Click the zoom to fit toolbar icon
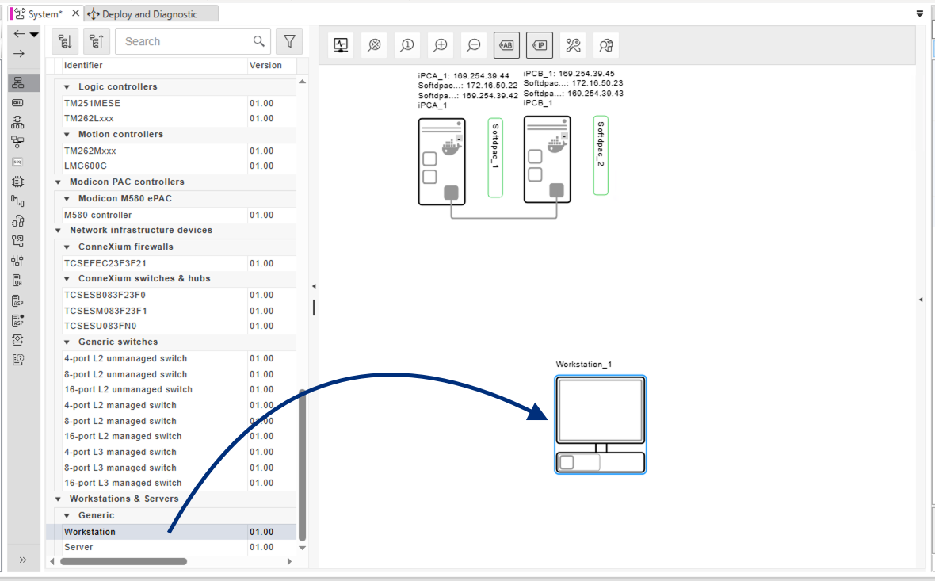The height and width of the screenshot is (581, 935). 374,45
